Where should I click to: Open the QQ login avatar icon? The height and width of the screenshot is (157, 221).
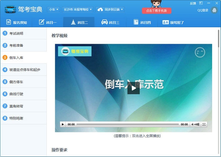click(214, 10)
